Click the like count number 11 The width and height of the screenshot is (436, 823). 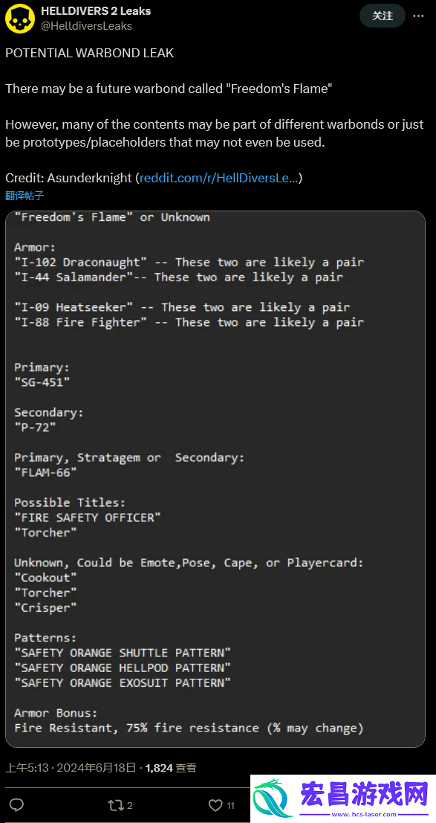click(x=230, y=805)
